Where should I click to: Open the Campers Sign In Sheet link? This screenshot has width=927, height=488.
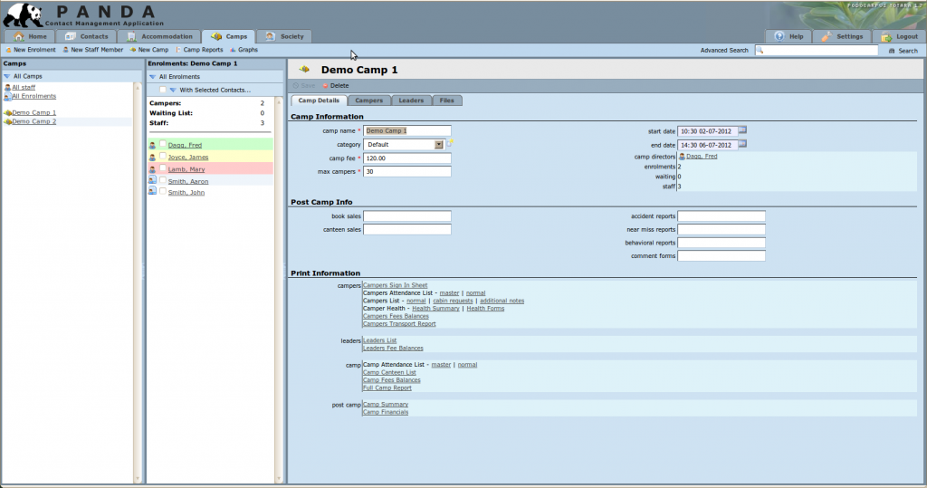pyautogui.click(x=395, y=285)
